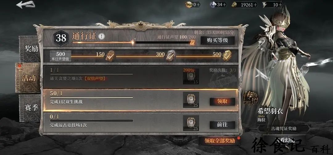Viewport: 333px width, 155px height.
Task: Click 领取全部奖励 button
Action: (x=220, y=141)
